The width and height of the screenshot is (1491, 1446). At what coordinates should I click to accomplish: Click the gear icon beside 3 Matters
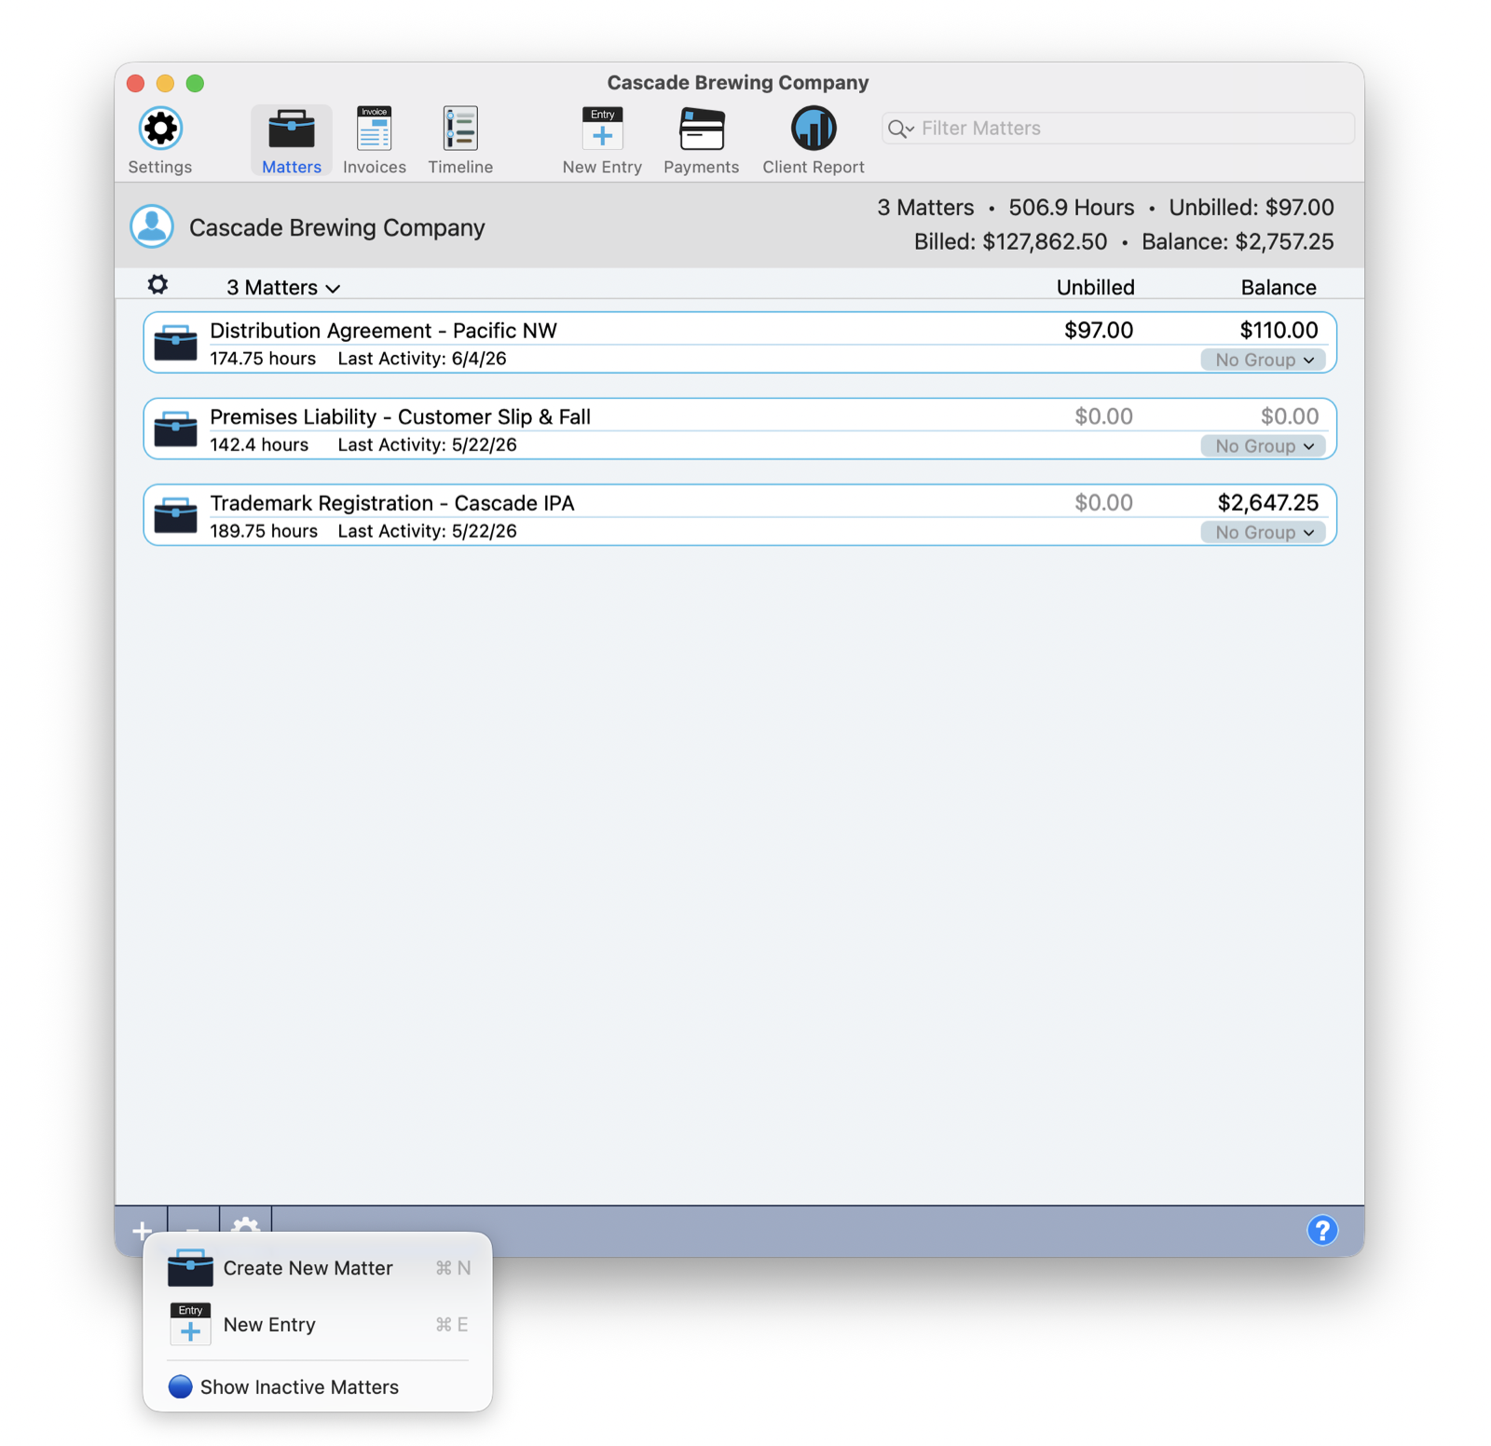pos(158,284)
